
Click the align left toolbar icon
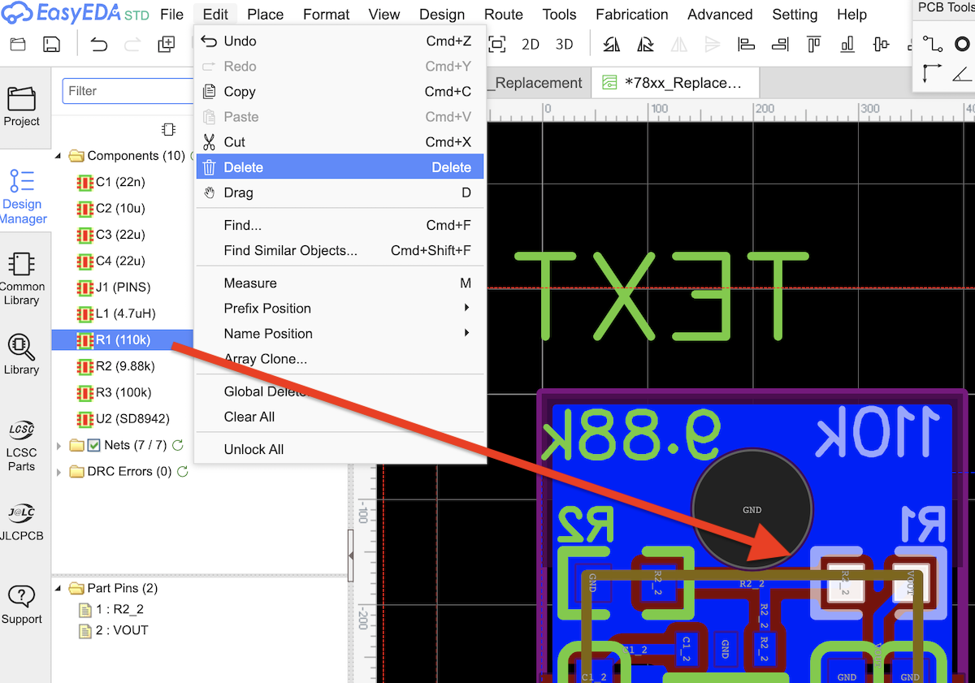(747, 44)
